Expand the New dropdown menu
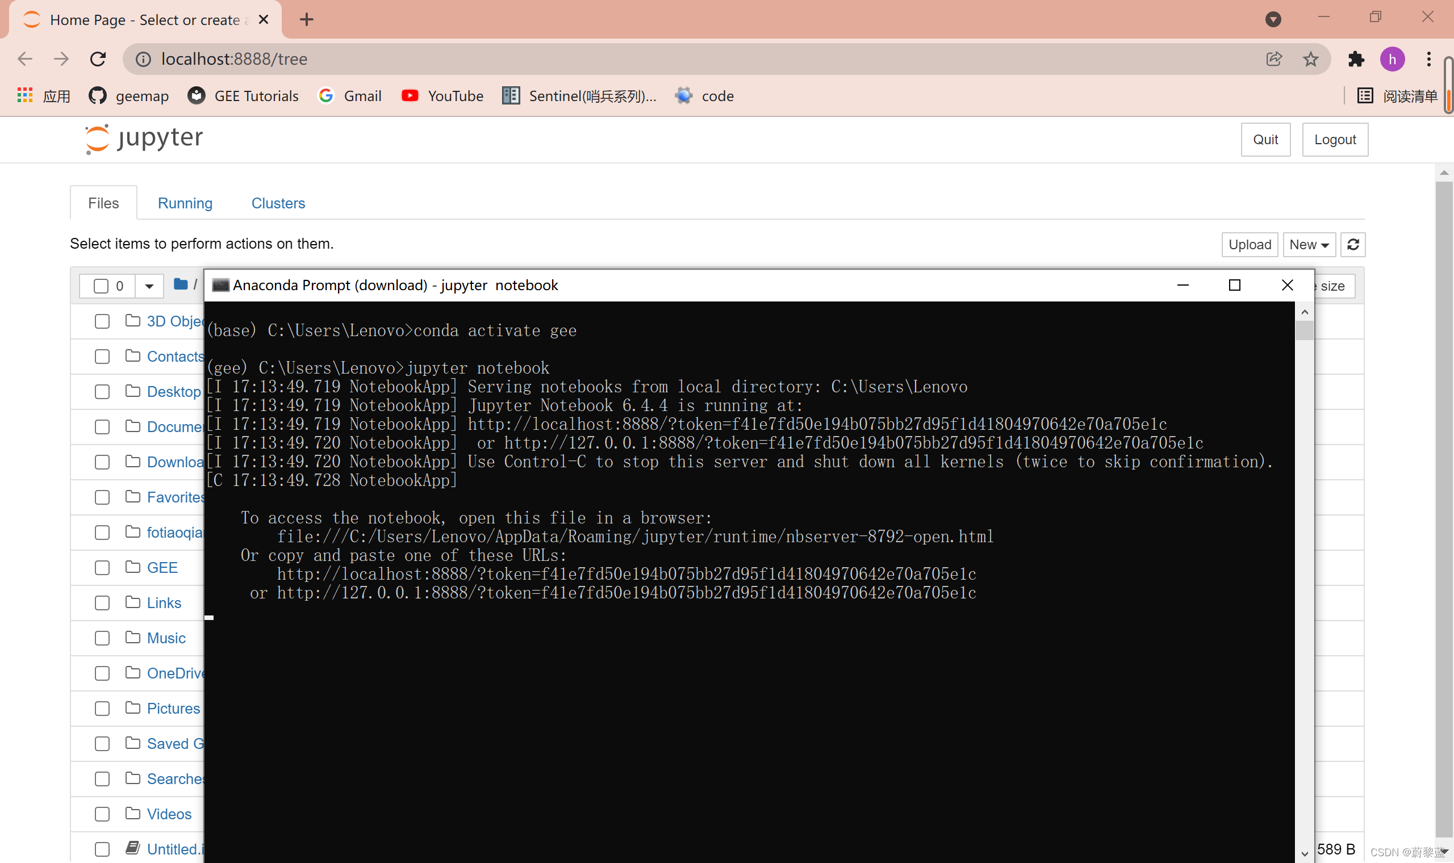1454x863 pixels. (1309, 244)
